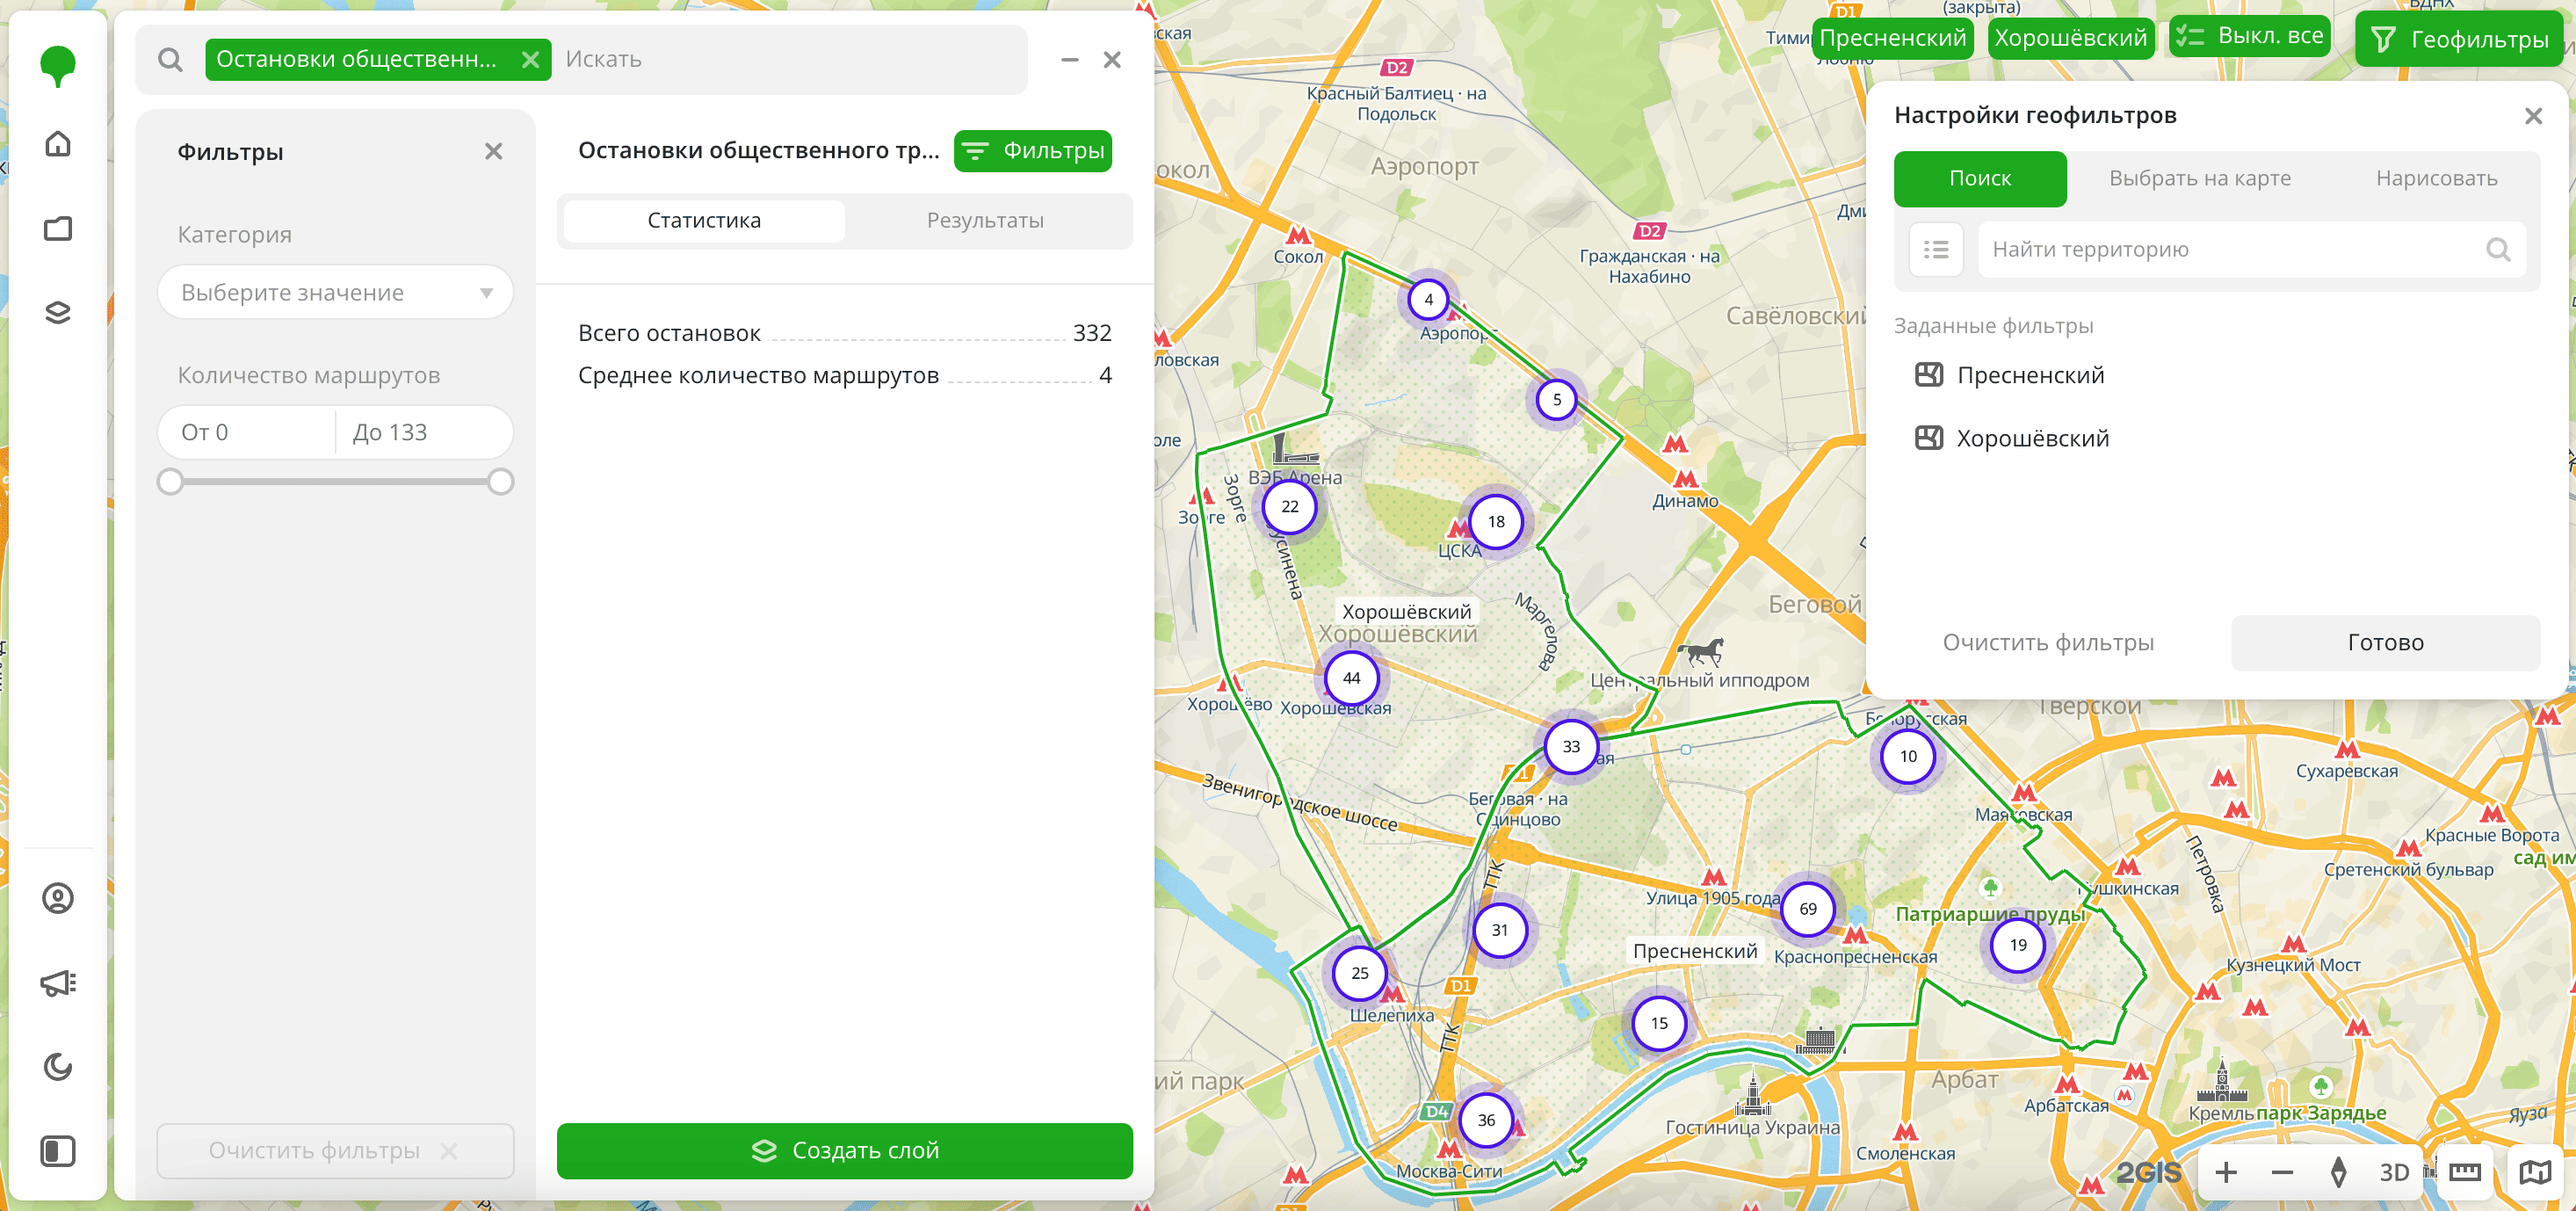This screenshot has height=1211, width=2576.
Task: Toggle dark mode moon icon
Action: coord(58,1067)
